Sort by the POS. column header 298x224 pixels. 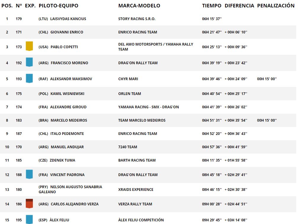pos(7,6)
